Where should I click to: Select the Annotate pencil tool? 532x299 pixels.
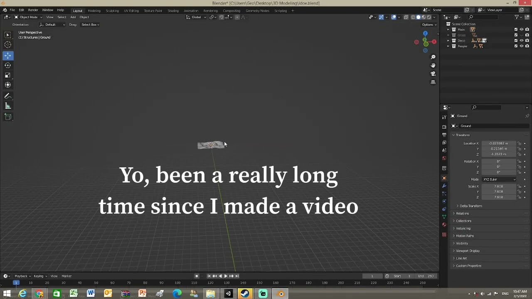click(8, 96)
